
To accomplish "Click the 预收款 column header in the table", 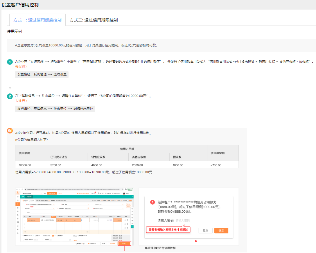I will (178, 157).
